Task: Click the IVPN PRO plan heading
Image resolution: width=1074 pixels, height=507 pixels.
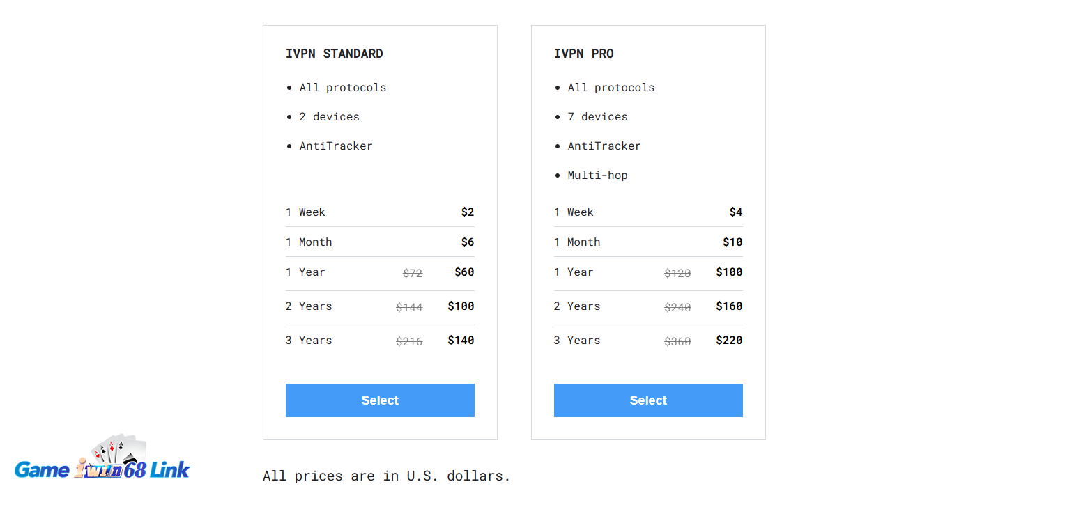Action: tap(584, 54)
